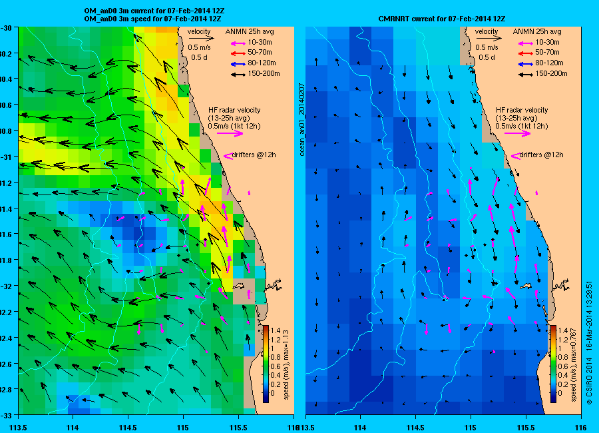Image resolution: width=599 pixels, height=433 pixels.
Task: Click the 'OM_anD0 3m speed' title line
Action: coord(152,19)
